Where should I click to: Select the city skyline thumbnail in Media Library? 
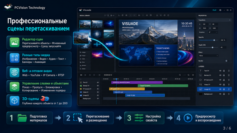[97, 24]
